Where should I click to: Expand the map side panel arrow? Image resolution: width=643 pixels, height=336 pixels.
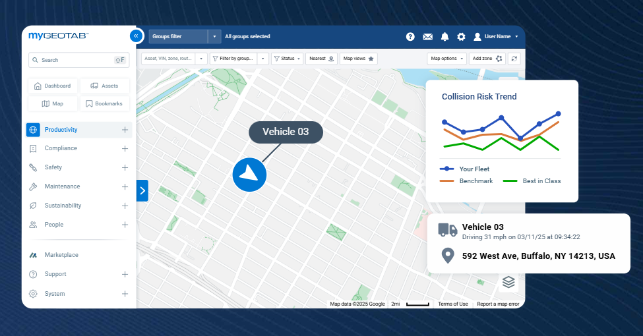(142, 190)
